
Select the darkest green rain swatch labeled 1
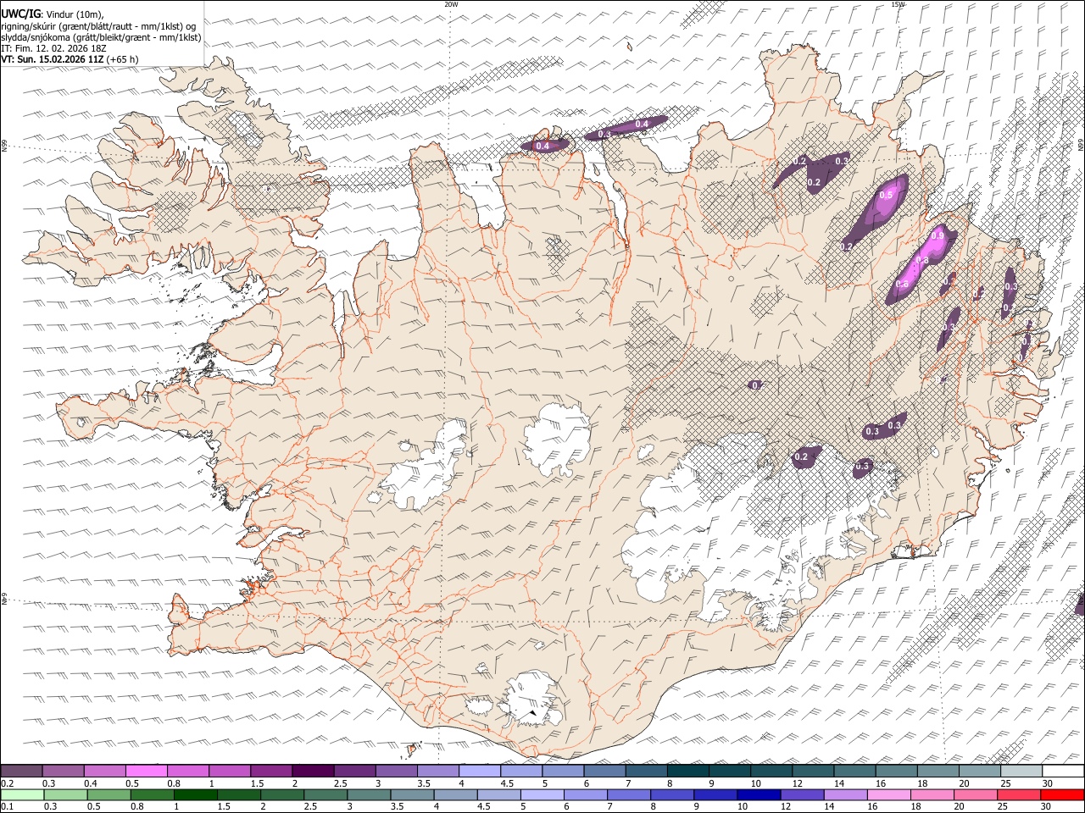click(195, 795)
